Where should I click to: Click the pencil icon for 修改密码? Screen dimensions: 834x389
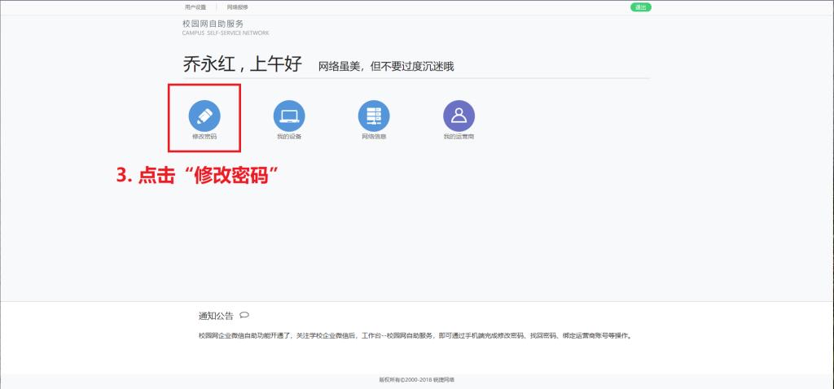tap(204, 116)
